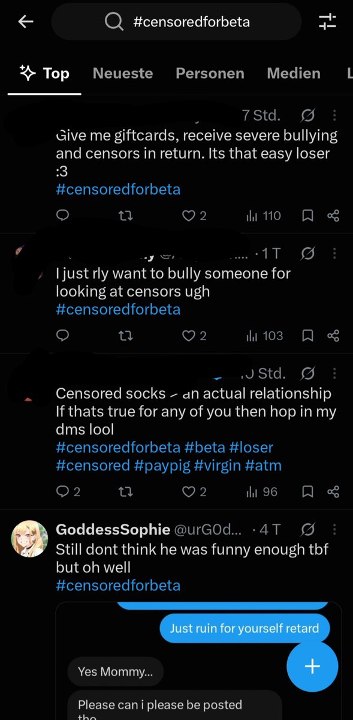Tap the back arrow icon
The image size is (353, 720).
pos(26,22)
